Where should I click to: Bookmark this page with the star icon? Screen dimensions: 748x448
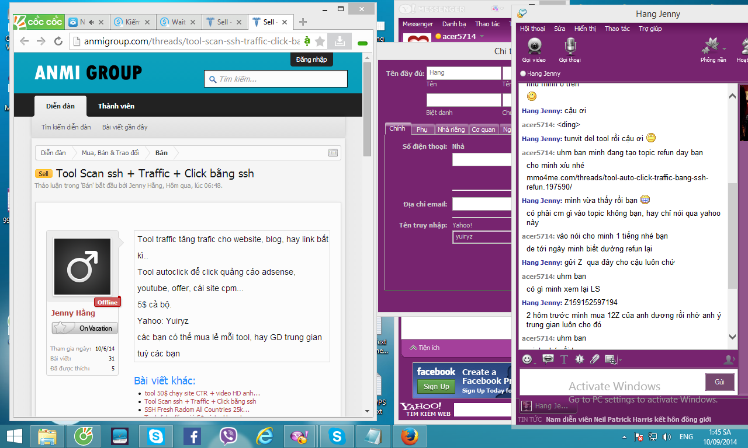pyautogui.click(x=320, y=41)
